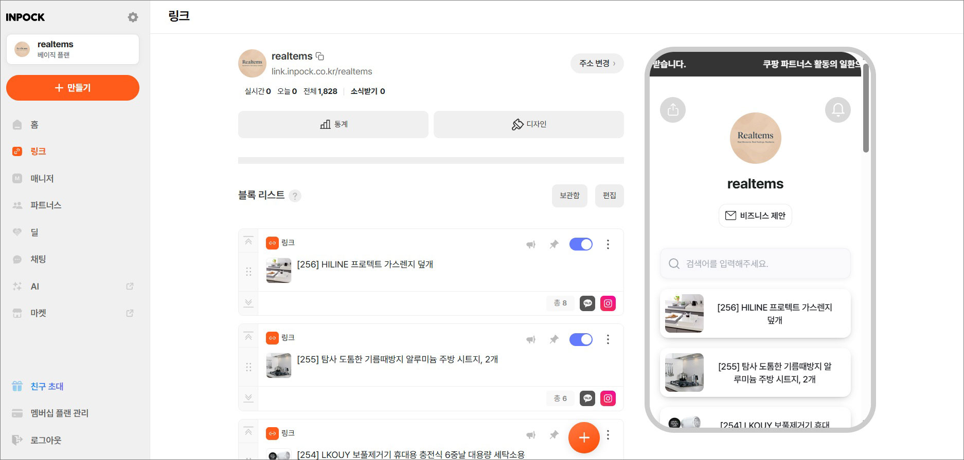The height and width of the screenshot is (460, 964).
Task: Pin the [256] HILINE block
Action: [554, 244]
